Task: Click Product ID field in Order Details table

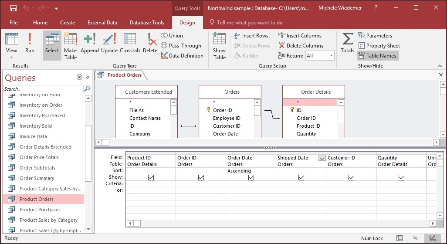Action: [x=308, y=126]
